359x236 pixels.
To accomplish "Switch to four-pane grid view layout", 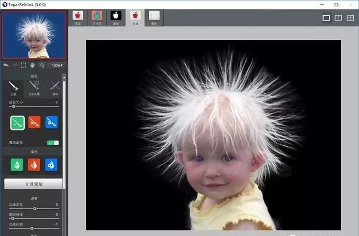I will point(350,18).
